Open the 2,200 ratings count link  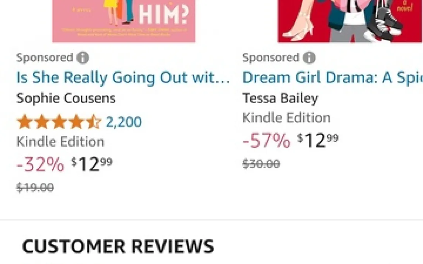click(124, 122)
